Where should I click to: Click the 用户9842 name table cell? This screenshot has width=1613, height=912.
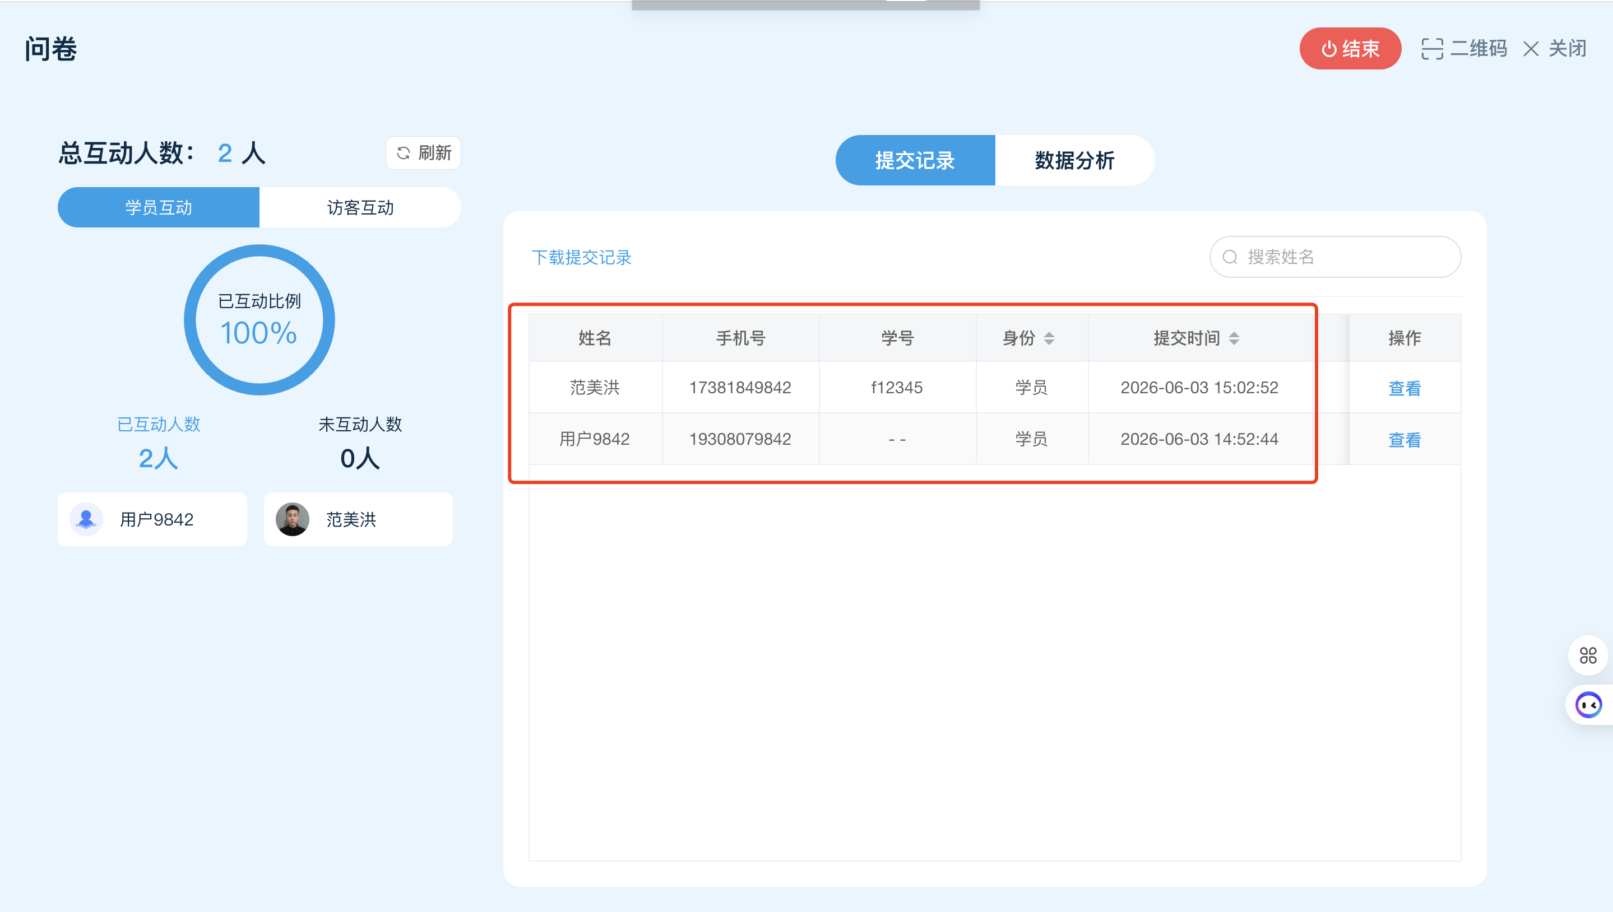(x=595, y=439)
